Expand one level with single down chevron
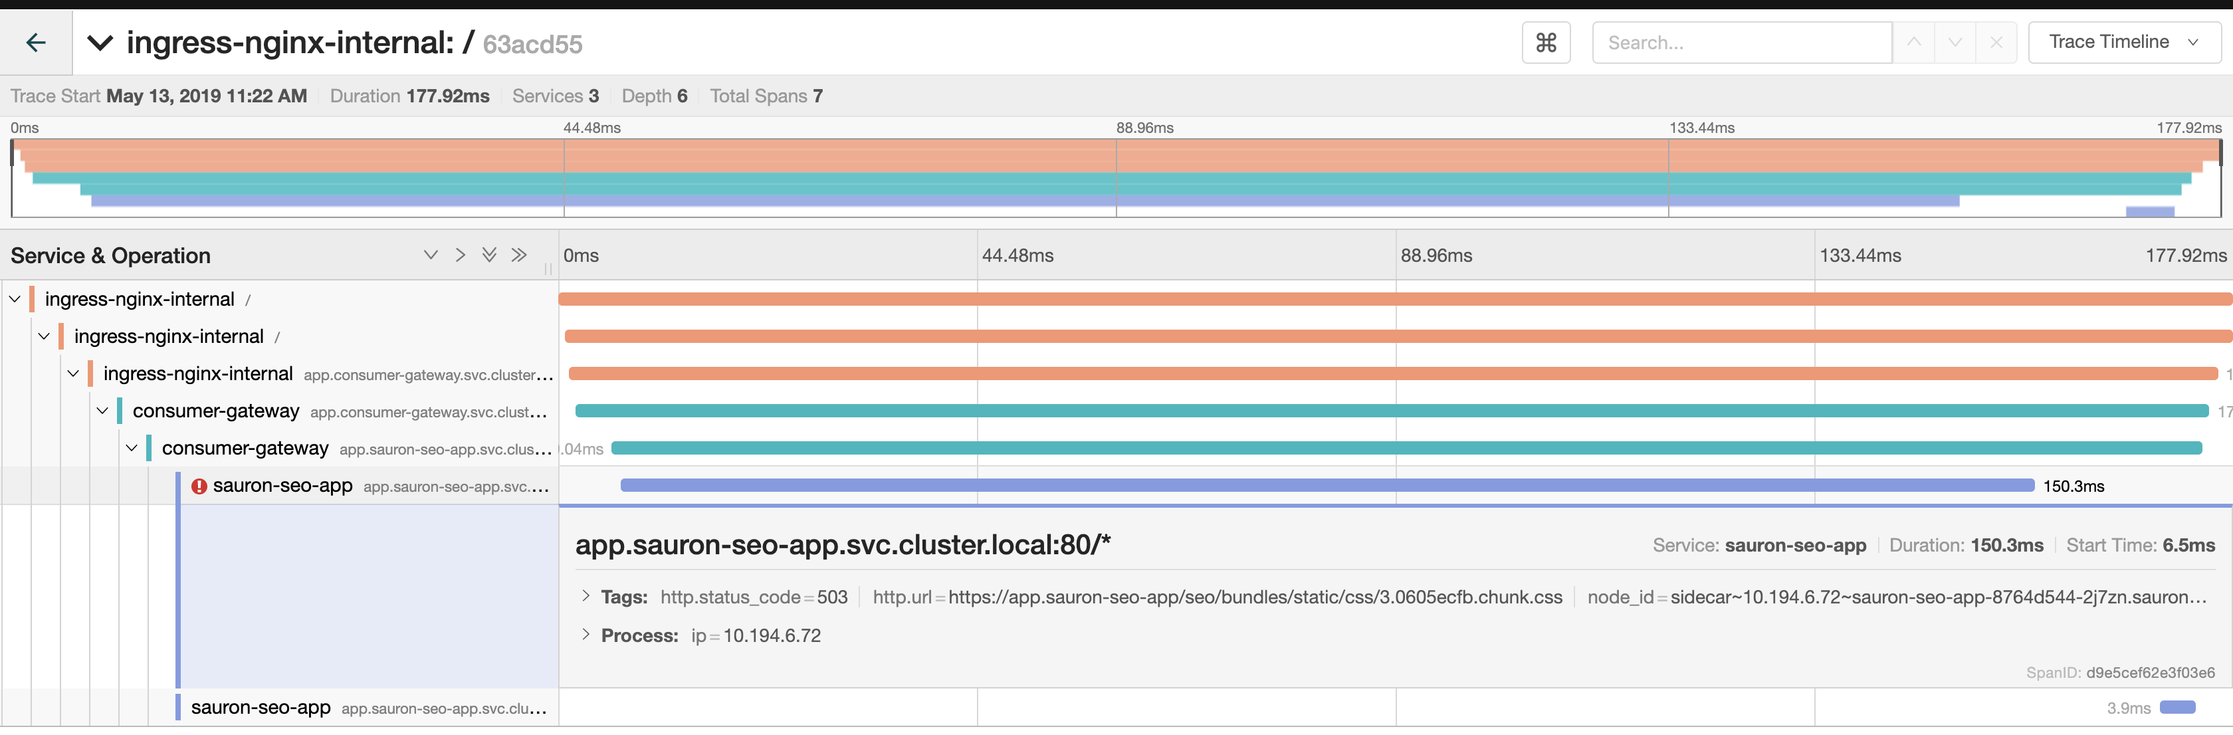Viewport: 2233px width, 735px height. click(430, 255)
